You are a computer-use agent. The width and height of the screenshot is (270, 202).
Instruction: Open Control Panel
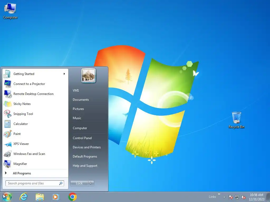click(x=82, y=138)
